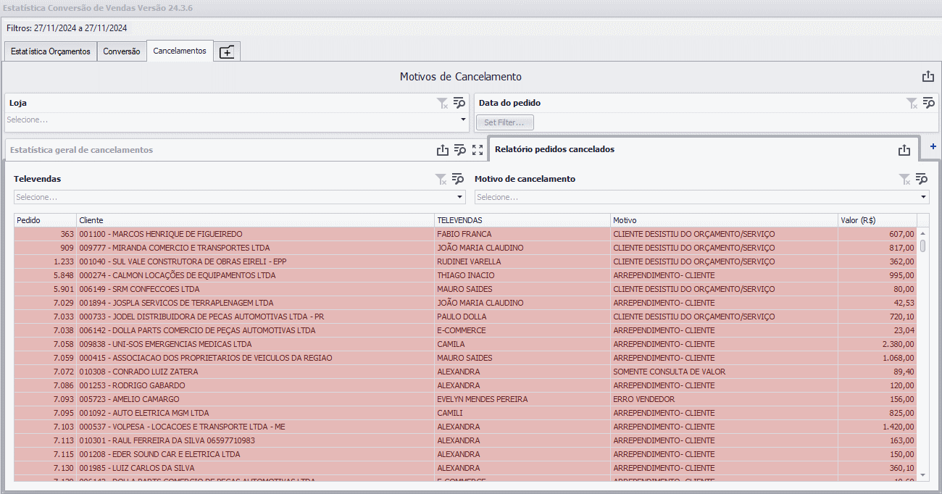
Task: Open search in Motivo de cancelamento
Action: click(x=921, y=178)
